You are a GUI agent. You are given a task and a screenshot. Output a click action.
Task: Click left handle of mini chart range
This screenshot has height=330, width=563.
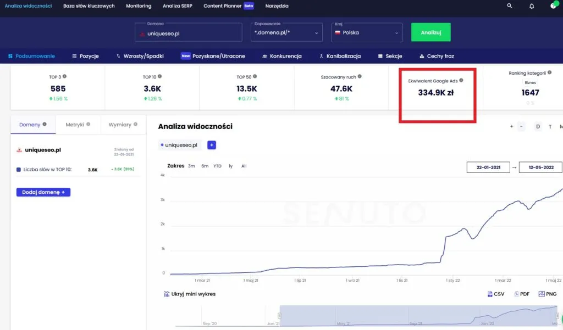coord(279,316)
